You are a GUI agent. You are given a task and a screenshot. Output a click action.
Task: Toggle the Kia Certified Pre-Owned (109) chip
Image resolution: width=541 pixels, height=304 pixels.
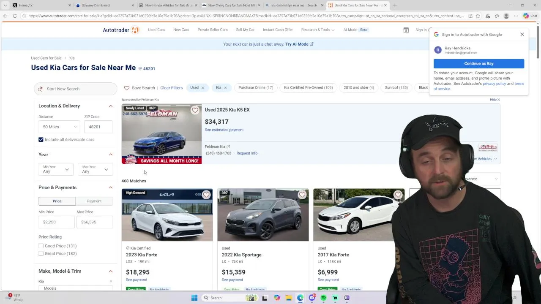coord(308,88)
